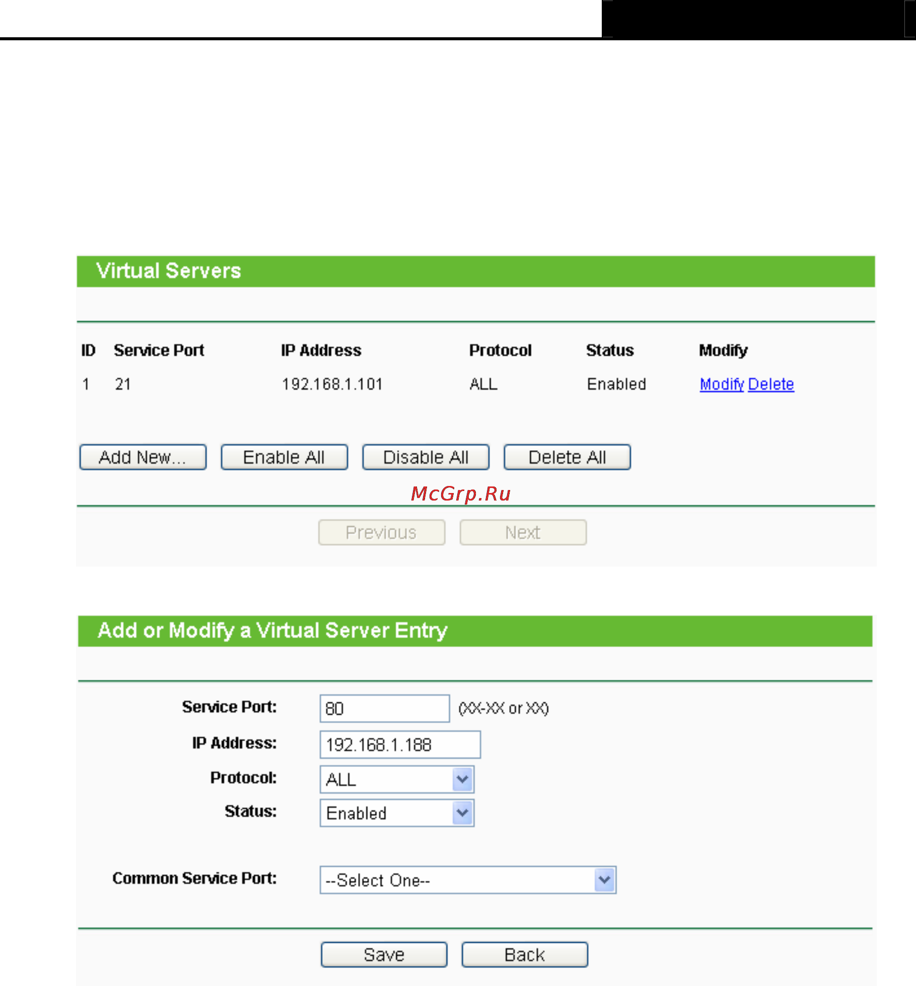Click the Modify column header

723,350
